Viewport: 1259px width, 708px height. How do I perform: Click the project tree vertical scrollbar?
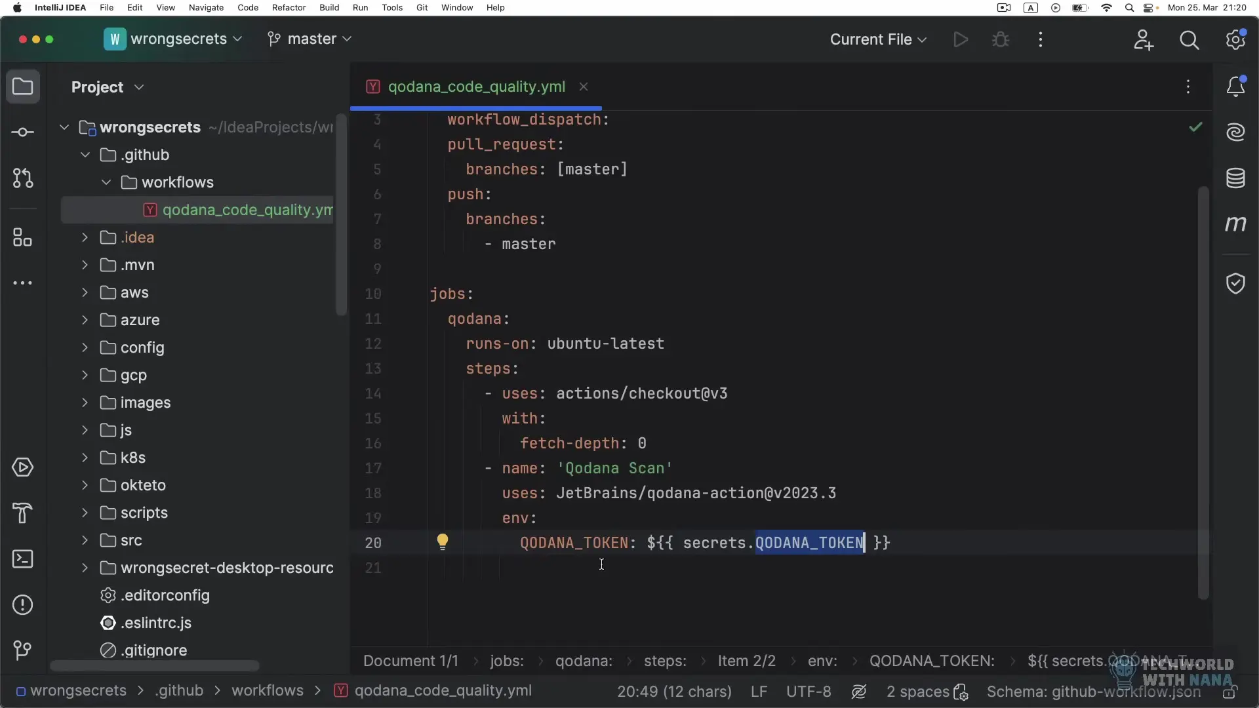(x=341, y=215)
